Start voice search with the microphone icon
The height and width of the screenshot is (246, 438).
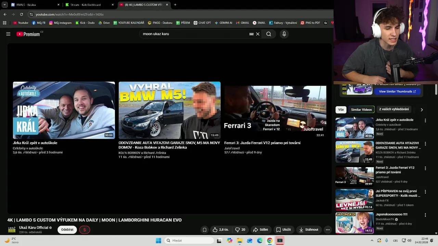click(284, 34)
